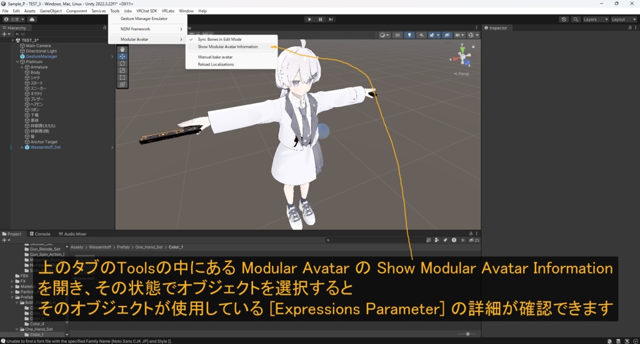
Task: Toggle scene audio button
Action: click(x=421, y=35)
